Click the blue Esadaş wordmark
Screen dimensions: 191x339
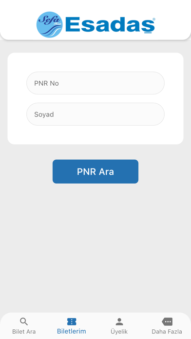click(110, 25)
